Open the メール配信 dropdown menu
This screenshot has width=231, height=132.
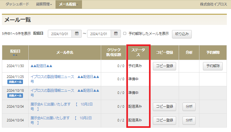click(x=69, y=4)
